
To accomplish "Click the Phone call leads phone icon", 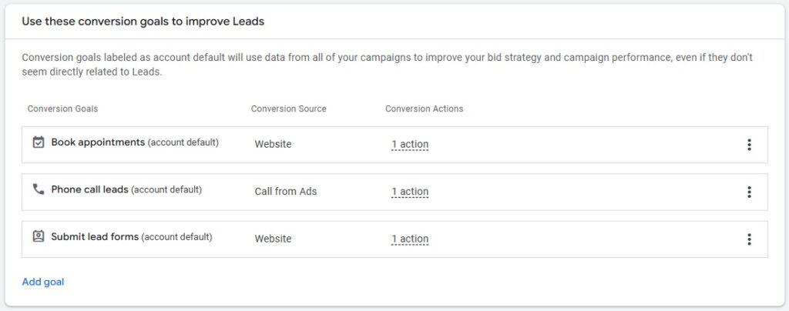I will 39,189.
